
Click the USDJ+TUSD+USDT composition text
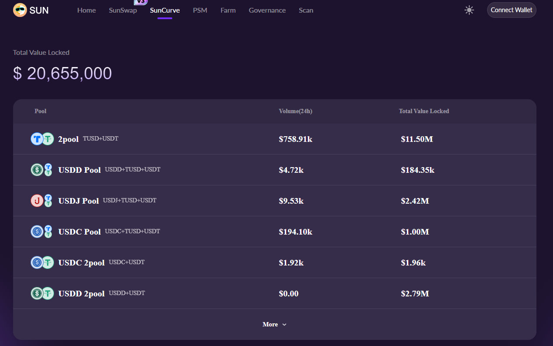pos(130,200)
